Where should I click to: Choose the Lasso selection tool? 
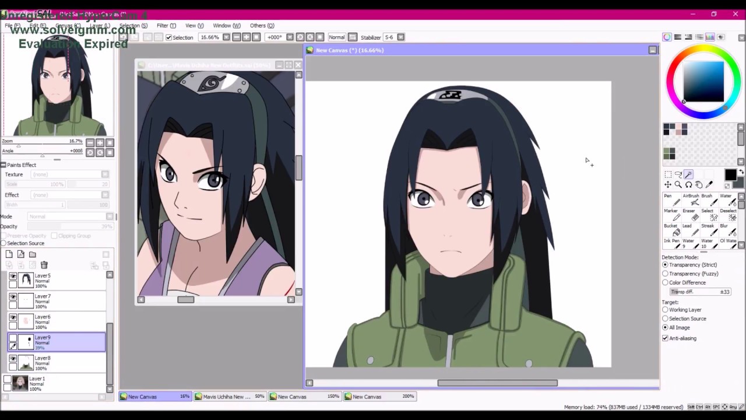pyautogui.click(x=678, y=174)
